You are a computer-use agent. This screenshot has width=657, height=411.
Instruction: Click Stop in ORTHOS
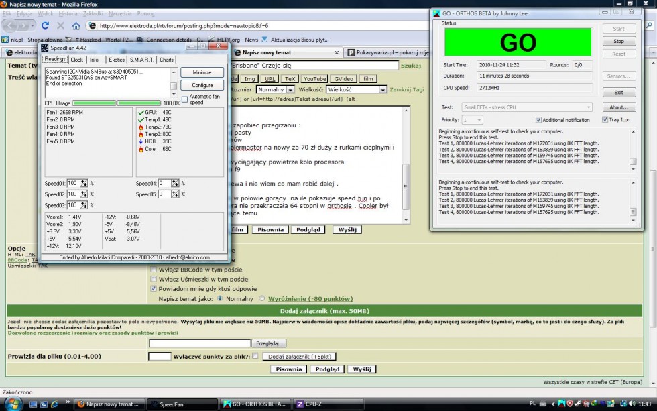click(619, 41)
